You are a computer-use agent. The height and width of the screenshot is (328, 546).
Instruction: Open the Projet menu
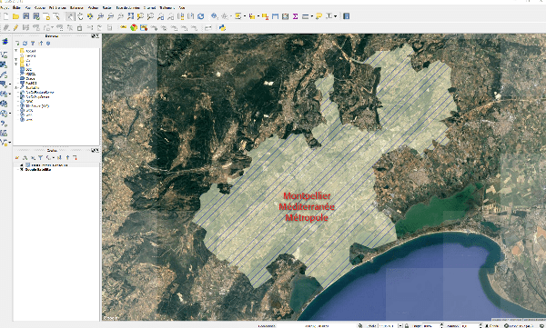5,7
